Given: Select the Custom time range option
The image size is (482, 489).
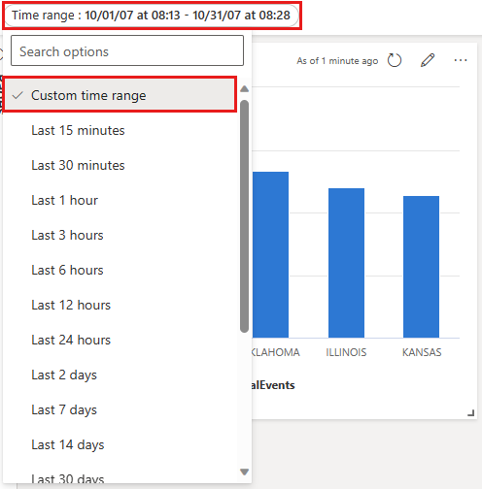Looking at the screenshot, I should (120, 95).
